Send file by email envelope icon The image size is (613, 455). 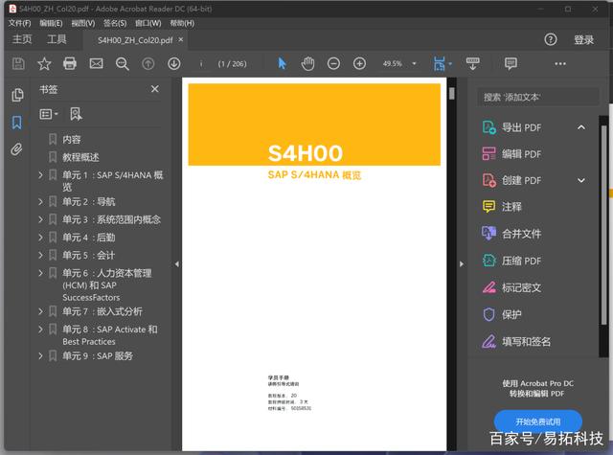(96, 63)
